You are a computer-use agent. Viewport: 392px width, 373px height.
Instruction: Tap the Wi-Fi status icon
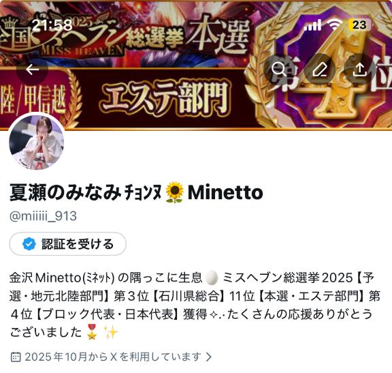334,25
